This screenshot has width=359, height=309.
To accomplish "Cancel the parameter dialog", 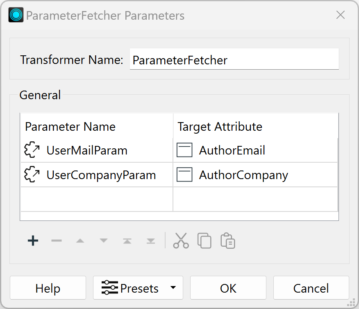I will [311, 288].
